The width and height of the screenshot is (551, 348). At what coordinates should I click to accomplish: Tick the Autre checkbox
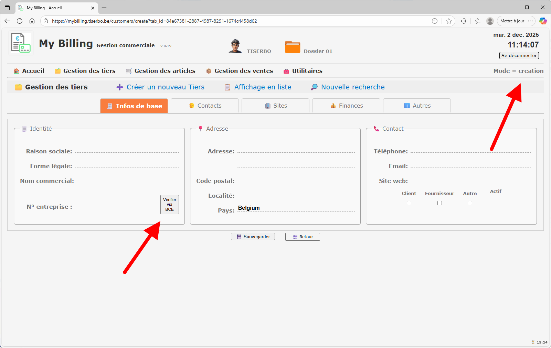pos(470,203)
